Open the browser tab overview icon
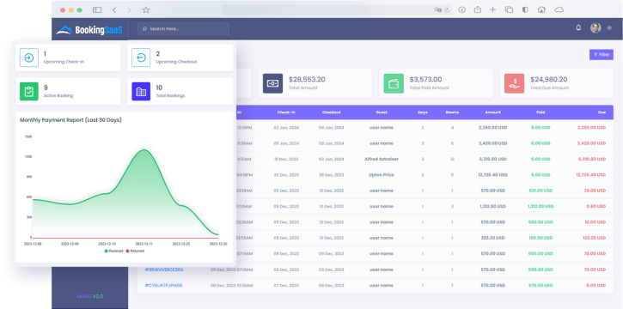The height and width of the screenshot is (309, 623). point(509,10)
